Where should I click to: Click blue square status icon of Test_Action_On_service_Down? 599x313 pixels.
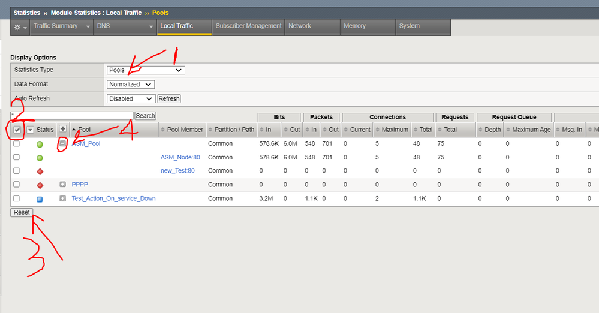pos(40,198)
